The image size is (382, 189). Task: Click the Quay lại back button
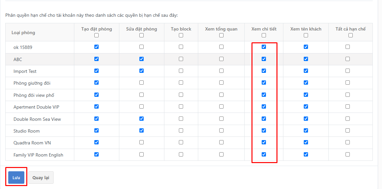point(41,178)
